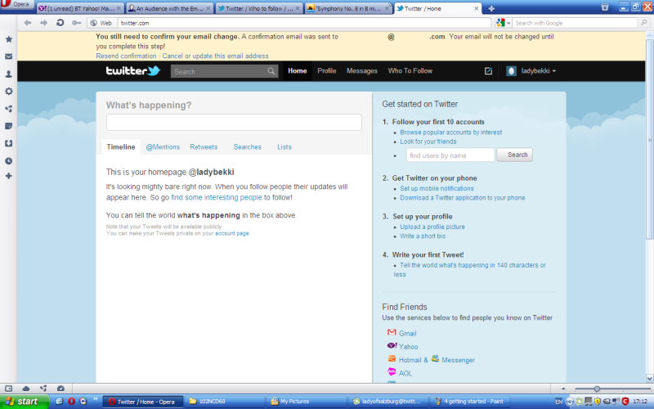Open the Windows start button

pos(25,401)
